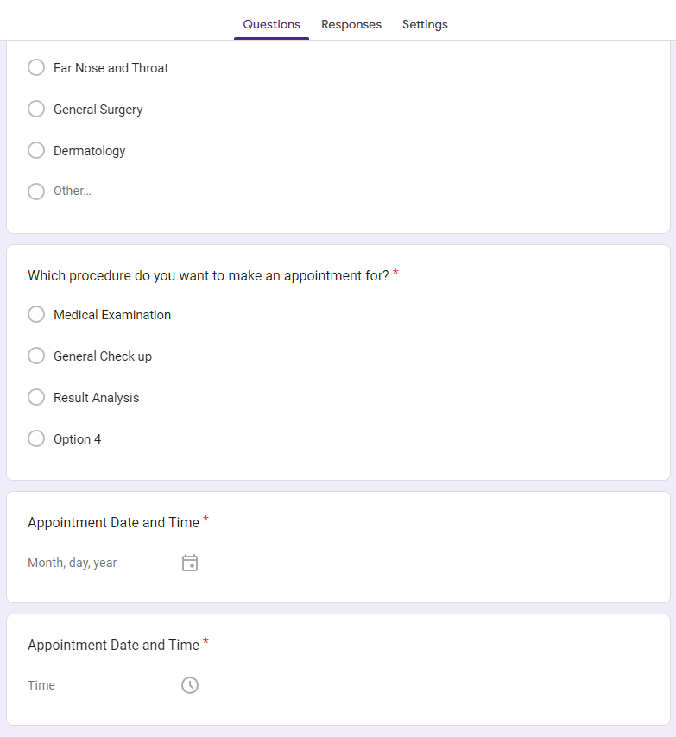The image size is (676, 737).
Task: Click the procedure appointment question title
Action: pyautogui.click(x=208, y=275)
